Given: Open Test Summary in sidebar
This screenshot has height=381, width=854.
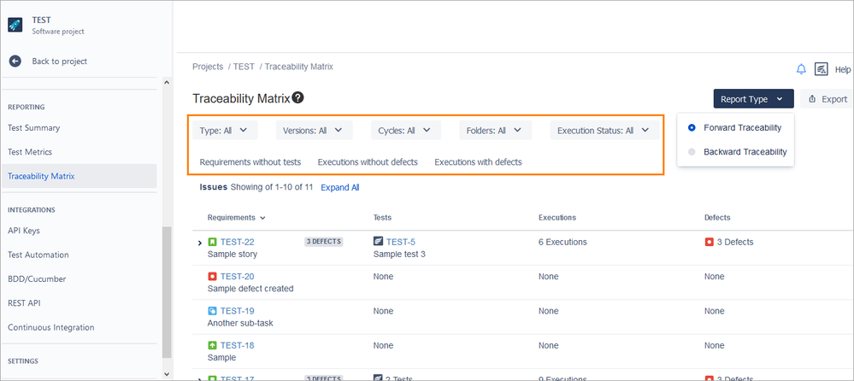Looking at the screenshot, I should tap(34, 128).
